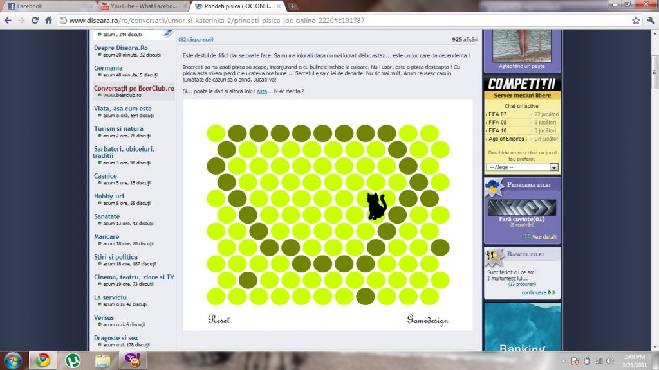Screen dimensions: 659x370
Task: Open the Versus category
Action: 104,317
